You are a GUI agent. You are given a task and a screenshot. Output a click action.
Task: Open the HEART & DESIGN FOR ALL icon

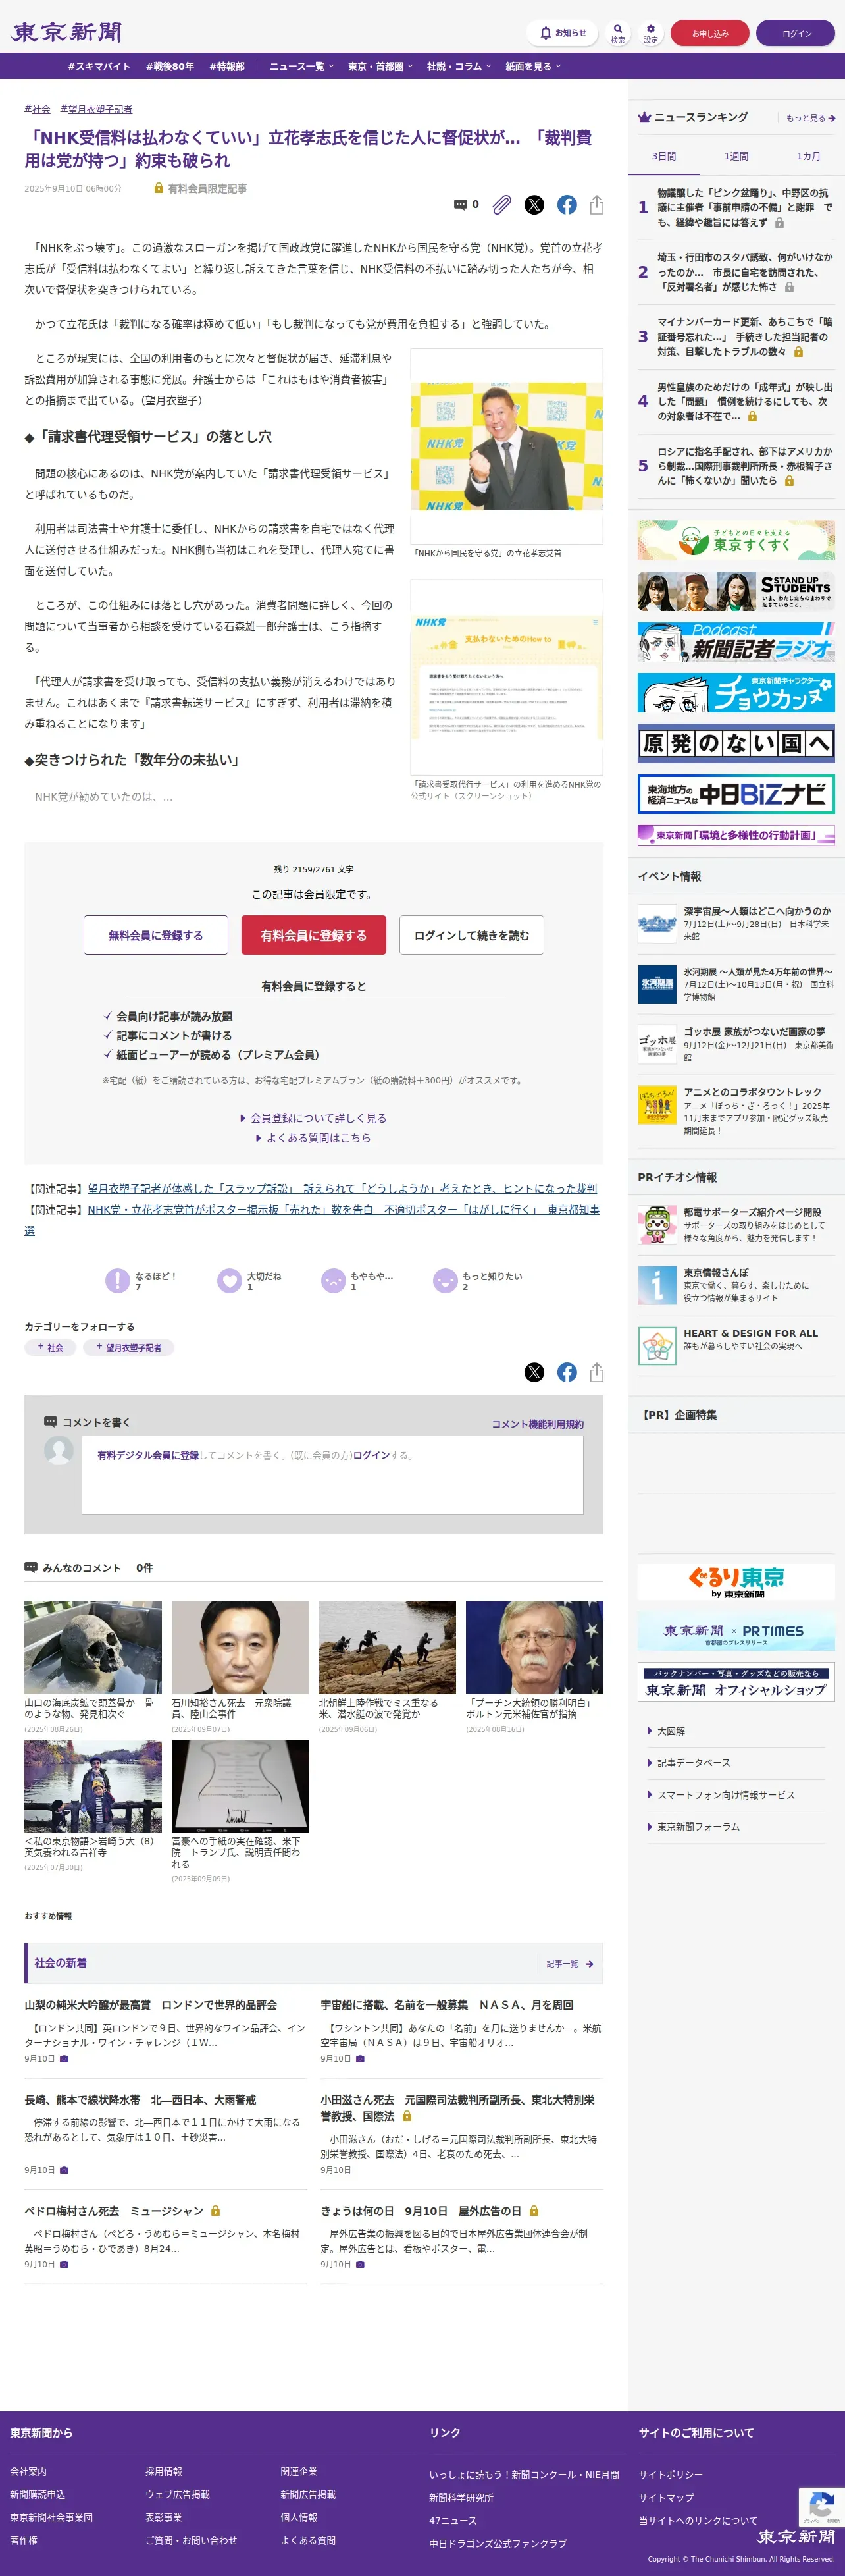657,1345
